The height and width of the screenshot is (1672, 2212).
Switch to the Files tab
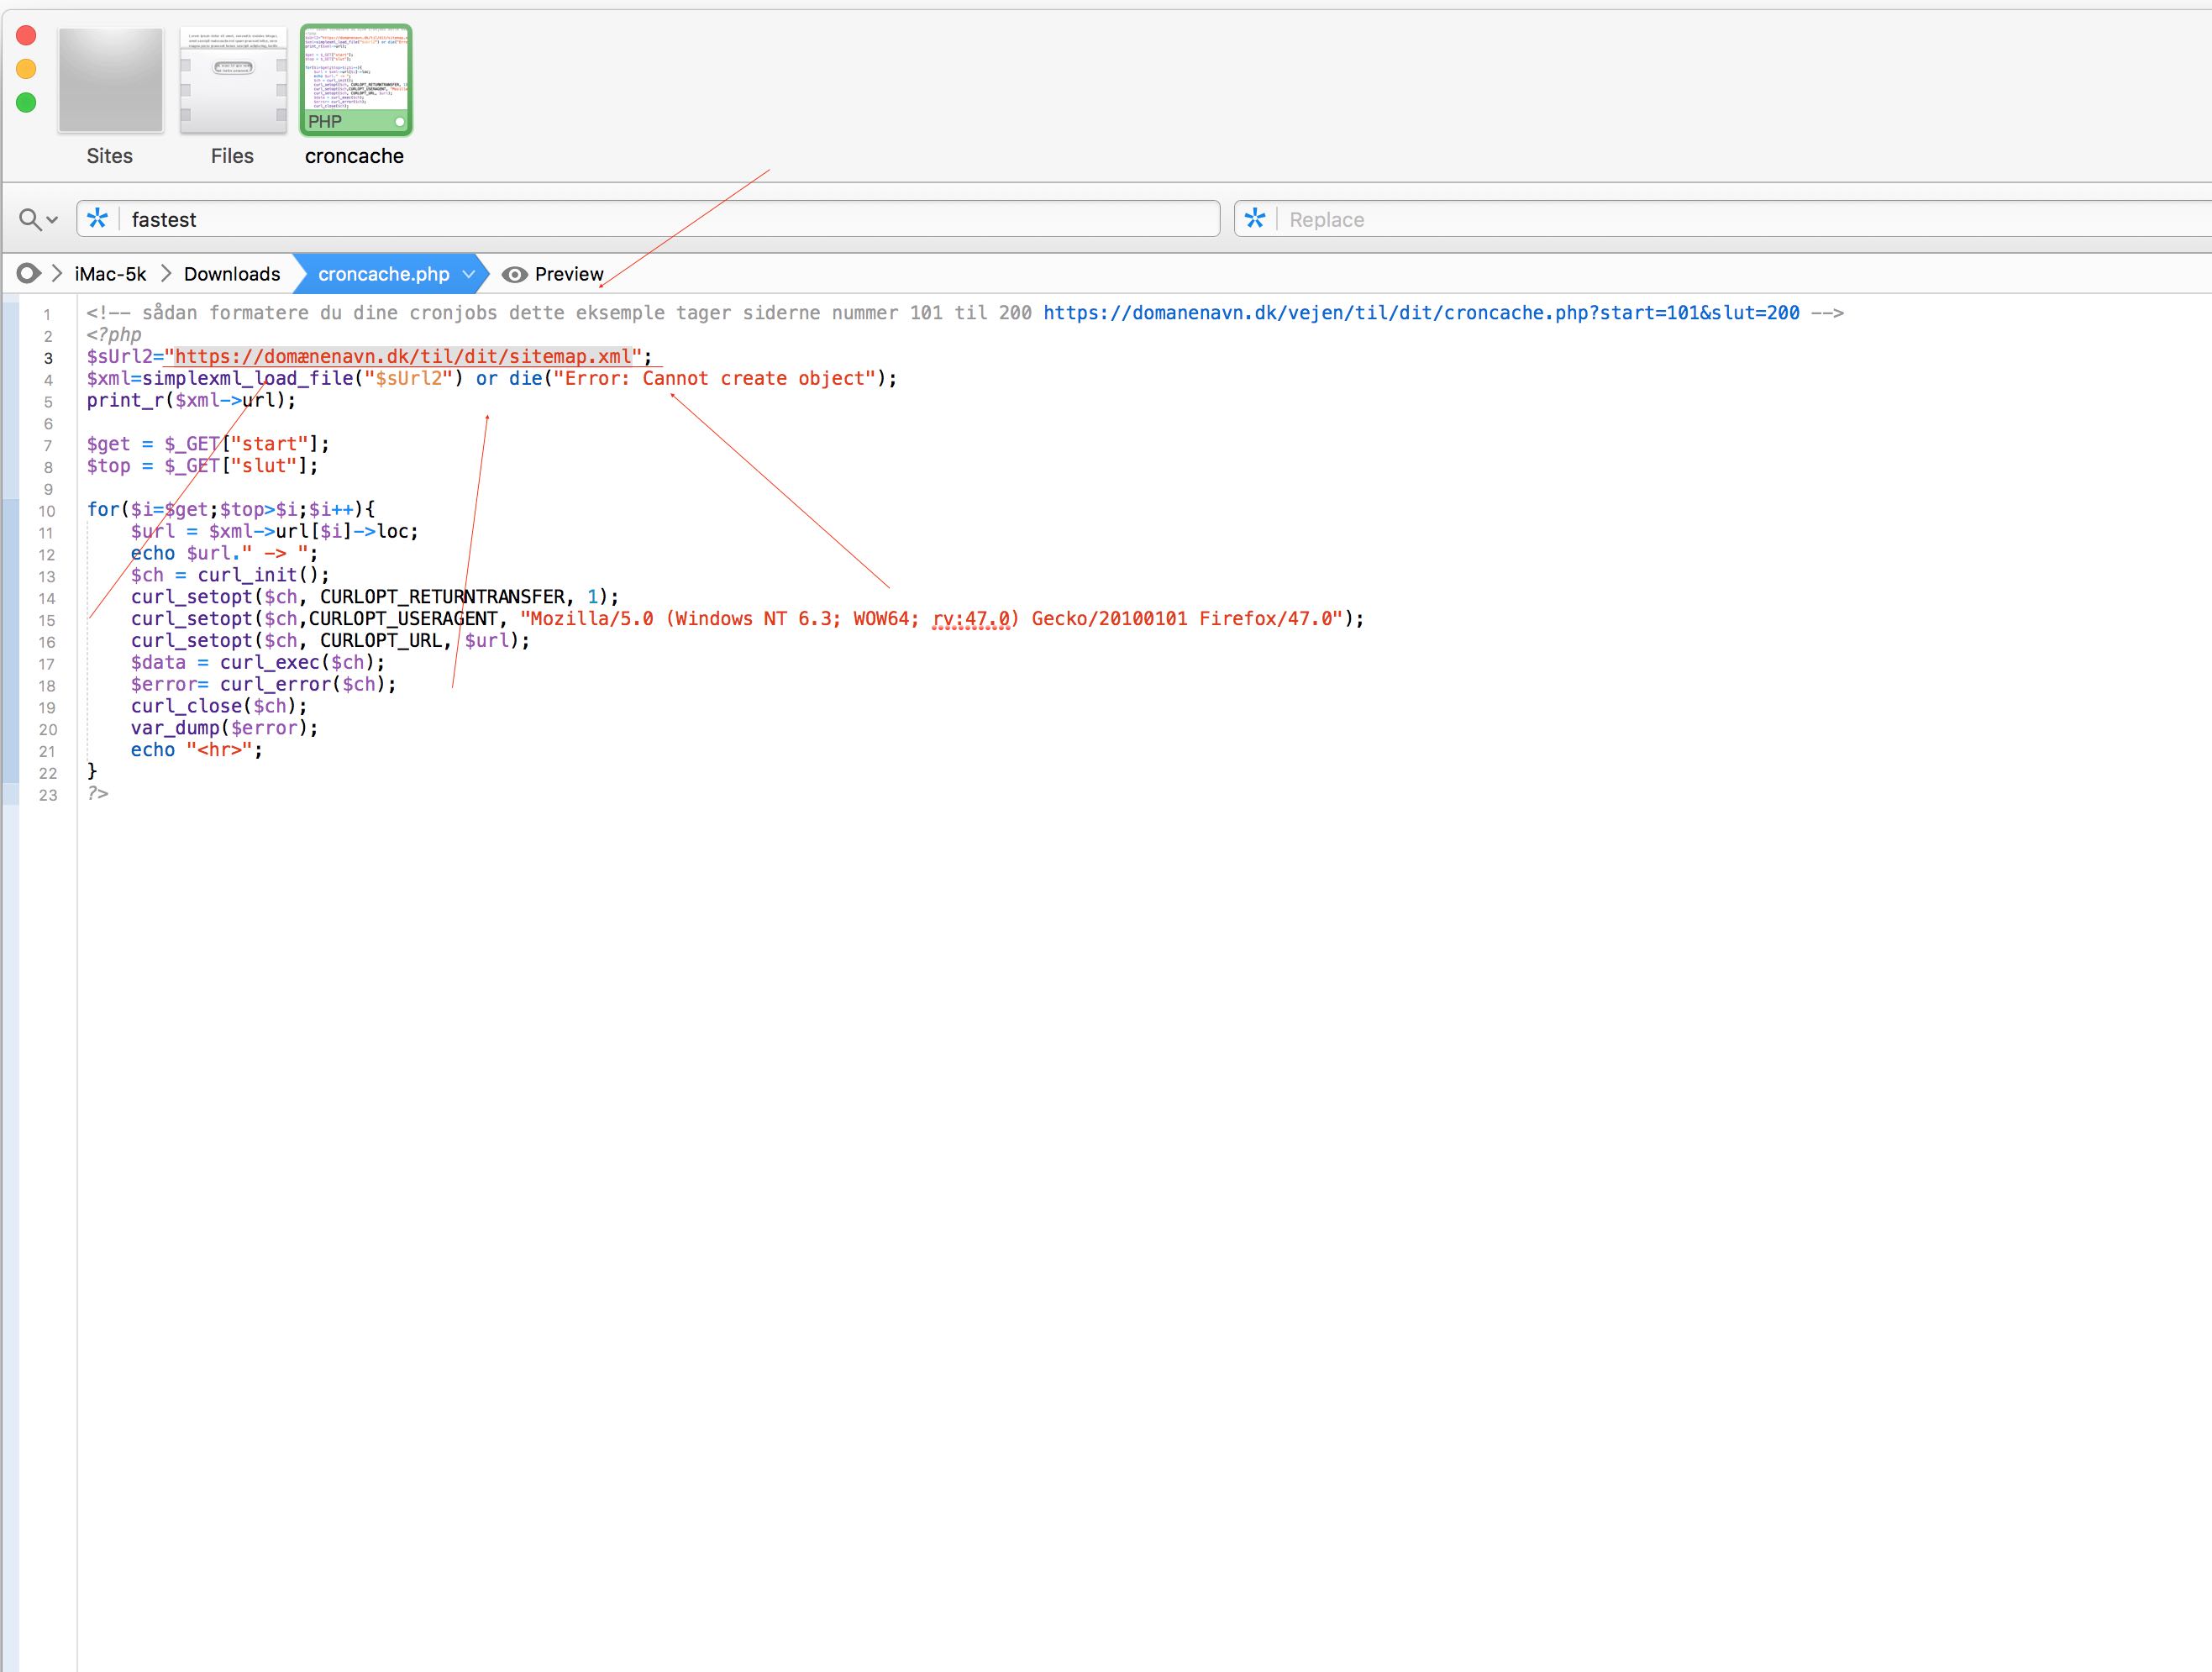pos(233,81)
